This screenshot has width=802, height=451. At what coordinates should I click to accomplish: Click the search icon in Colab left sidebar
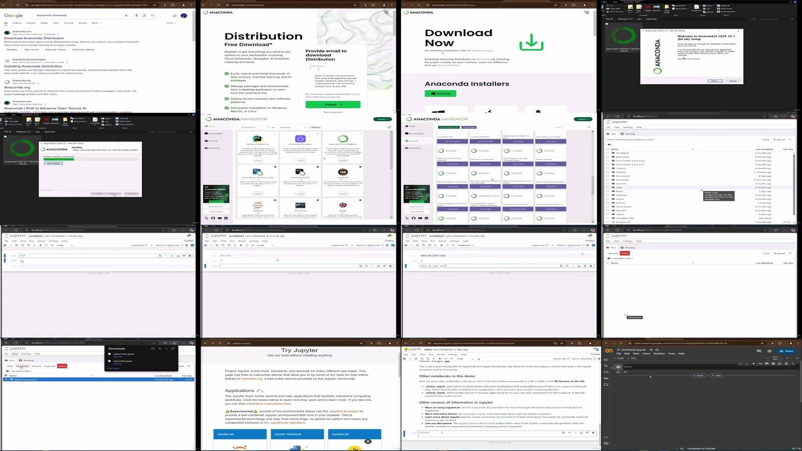[x=606, y=366]
